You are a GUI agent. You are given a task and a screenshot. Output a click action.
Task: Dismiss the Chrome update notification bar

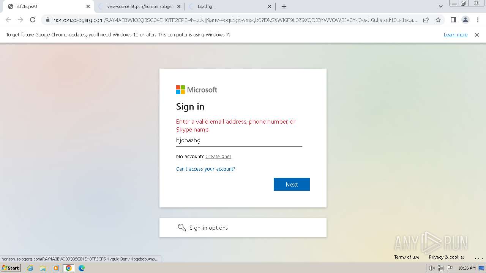click(477, 35)
